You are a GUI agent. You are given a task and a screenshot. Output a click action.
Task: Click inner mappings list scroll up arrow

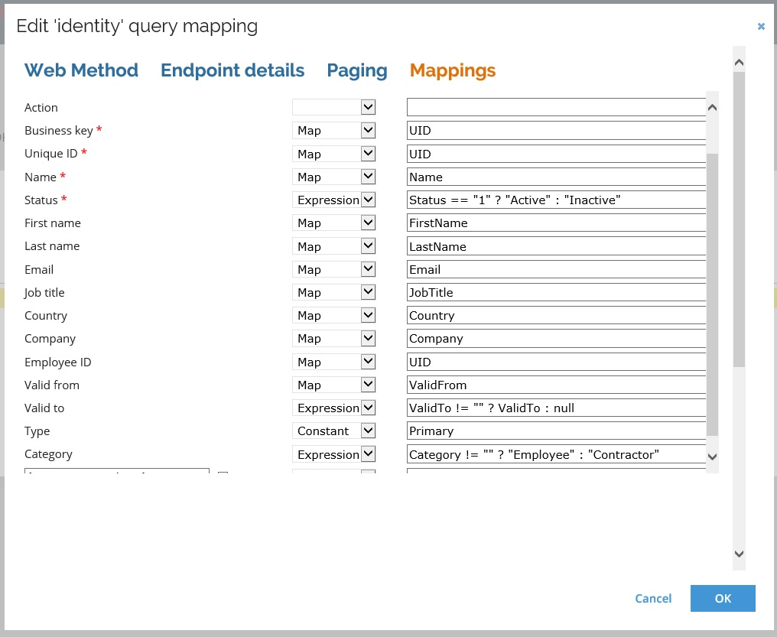(x=712, y=108)
